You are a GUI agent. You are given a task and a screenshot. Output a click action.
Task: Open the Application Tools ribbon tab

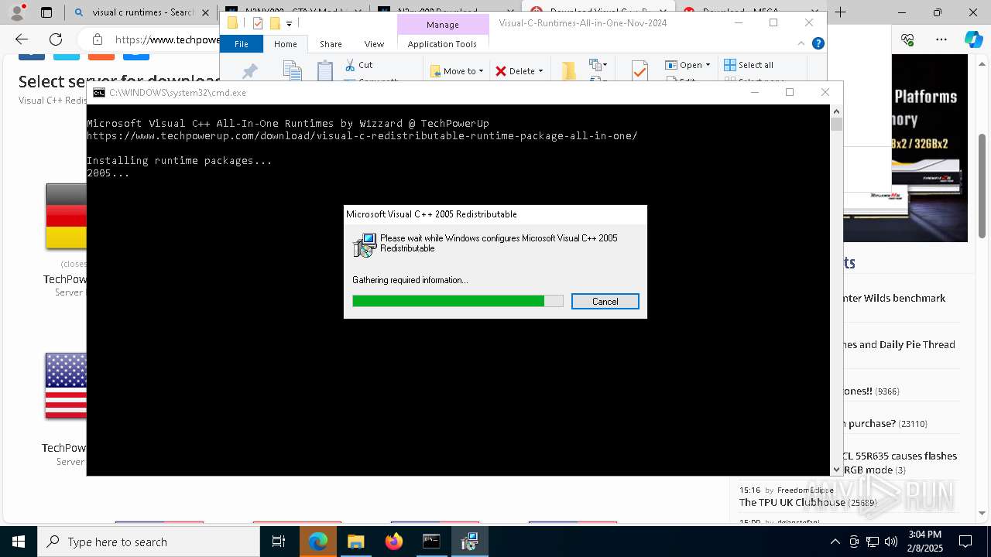click(x=442, y=44)
